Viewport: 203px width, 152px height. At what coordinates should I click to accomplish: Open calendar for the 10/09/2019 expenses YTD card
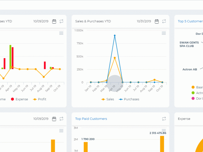[x=54, y=21]
